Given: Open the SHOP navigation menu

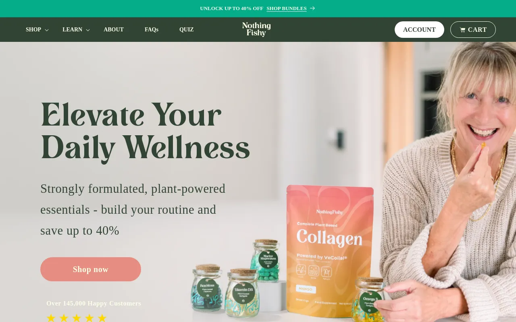Looking at the screenshot, I should pos(33,30).
